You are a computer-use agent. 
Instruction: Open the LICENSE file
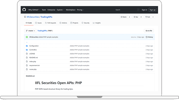tap(32, 54)
